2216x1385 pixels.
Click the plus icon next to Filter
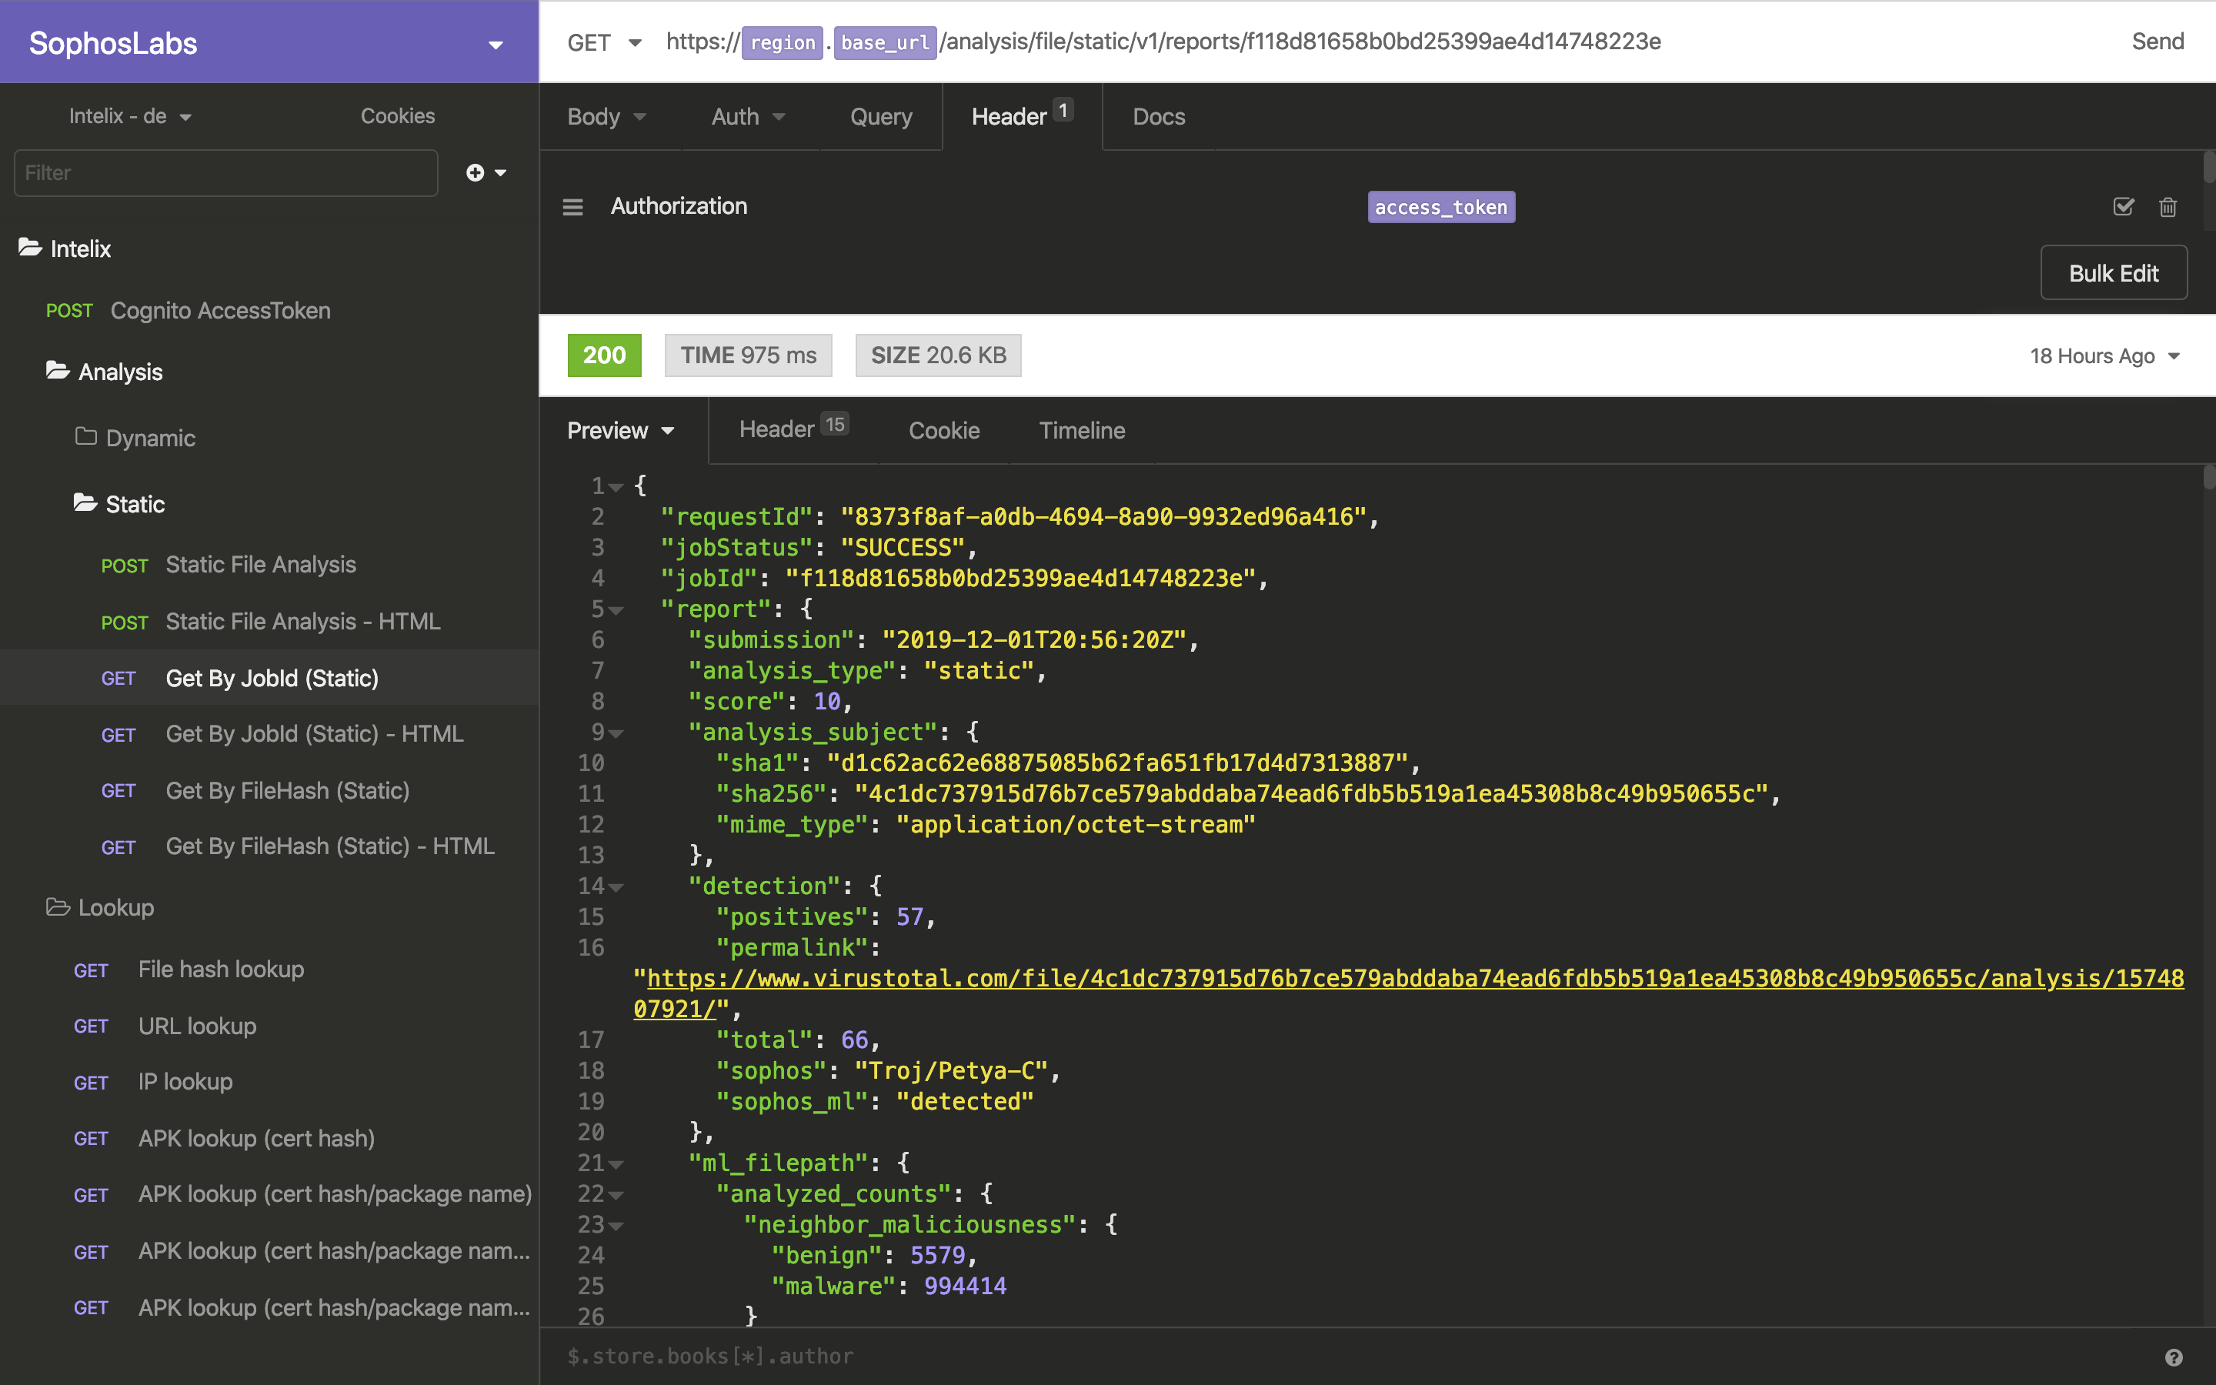tap(476, 173)
